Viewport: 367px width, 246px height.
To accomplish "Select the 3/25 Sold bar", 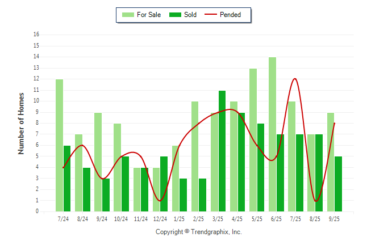I will [x=222, y=151].
